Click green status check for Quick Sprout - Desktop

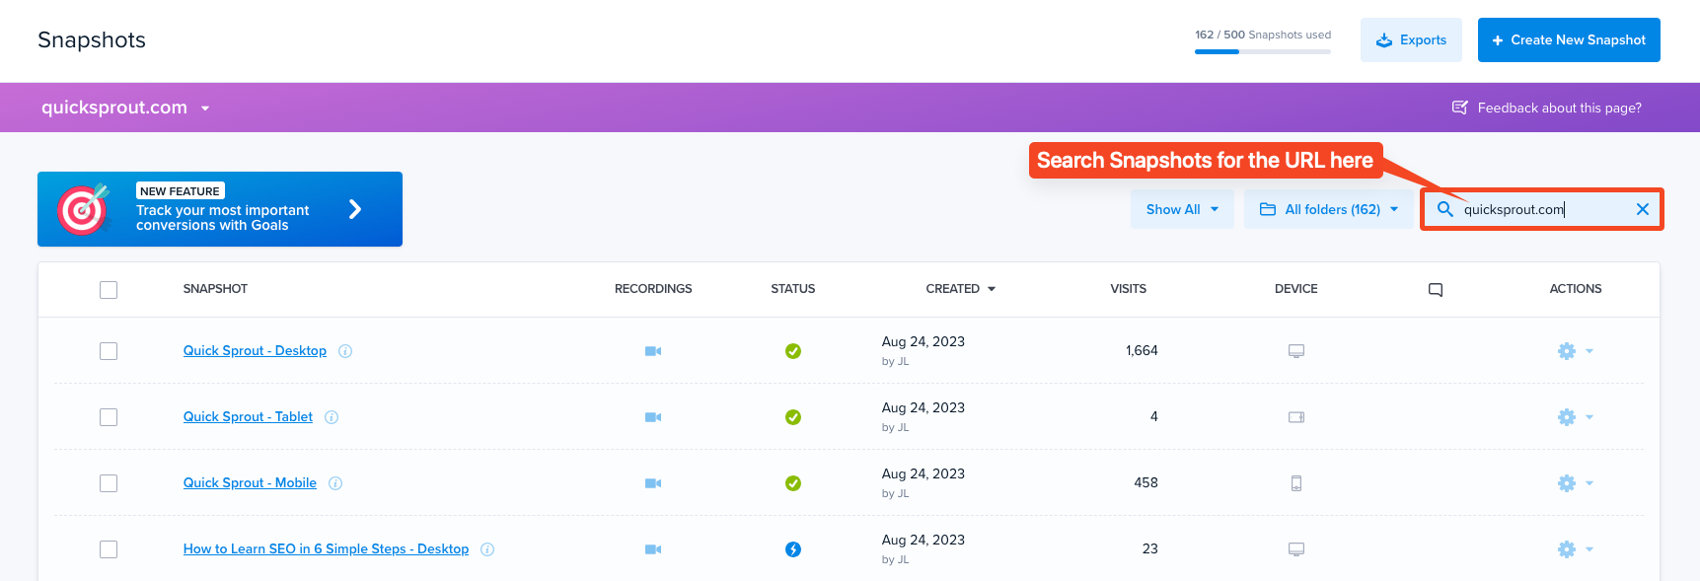coord(793,351)
